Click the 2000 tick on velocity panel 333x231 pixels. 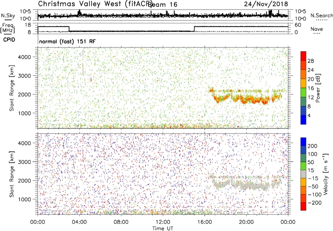[25, 181]
